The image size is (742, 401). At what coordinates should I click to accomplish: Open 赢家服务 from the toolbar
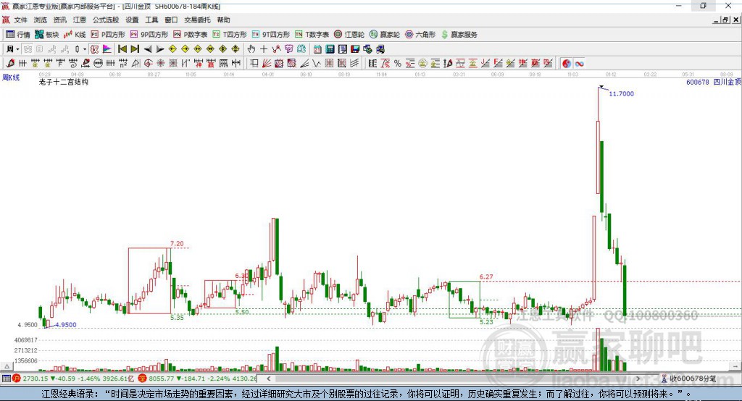(x=459, y=35)
